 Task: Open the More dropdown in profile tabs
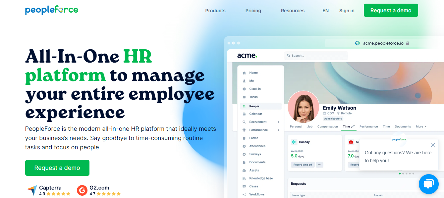tap(421, 126)
